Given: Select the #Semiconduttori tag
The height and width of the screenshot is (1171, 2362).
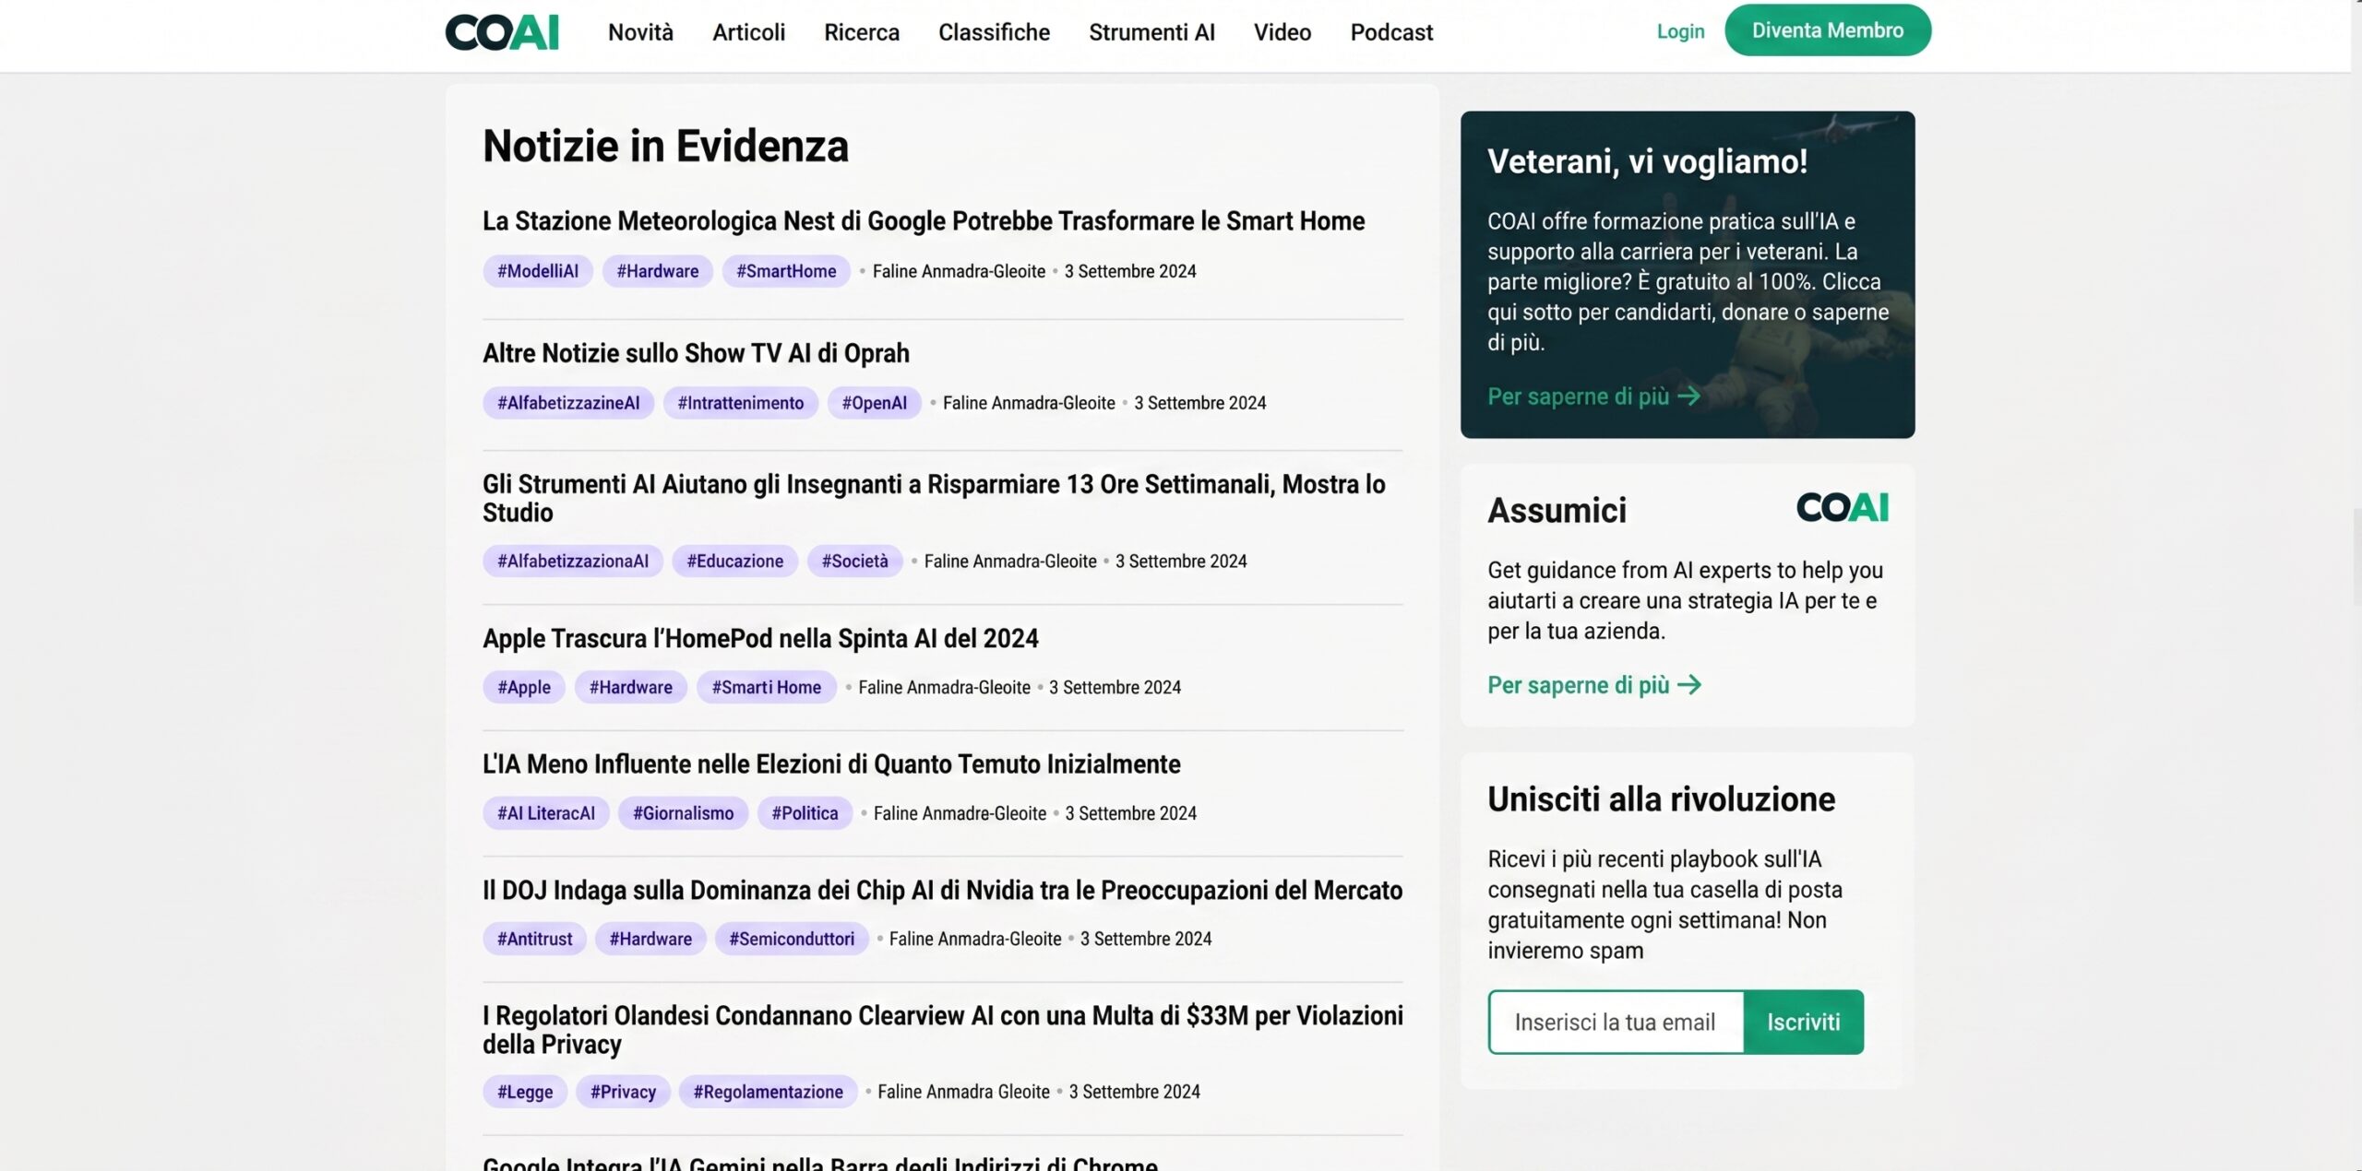Looking at the screenshot, I should click(792, 939).
